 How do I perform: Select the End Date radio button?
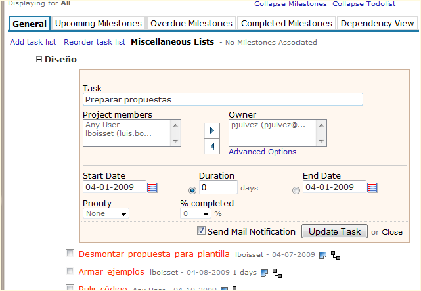296,190
